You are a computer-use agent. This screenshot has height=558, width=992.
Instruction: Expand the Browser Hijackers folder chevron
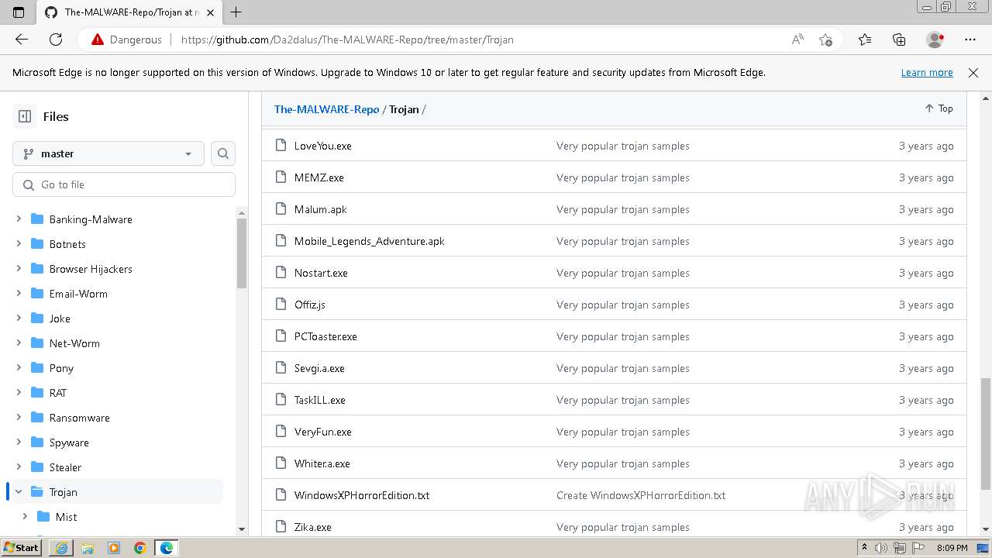click(x=19, y=269)
